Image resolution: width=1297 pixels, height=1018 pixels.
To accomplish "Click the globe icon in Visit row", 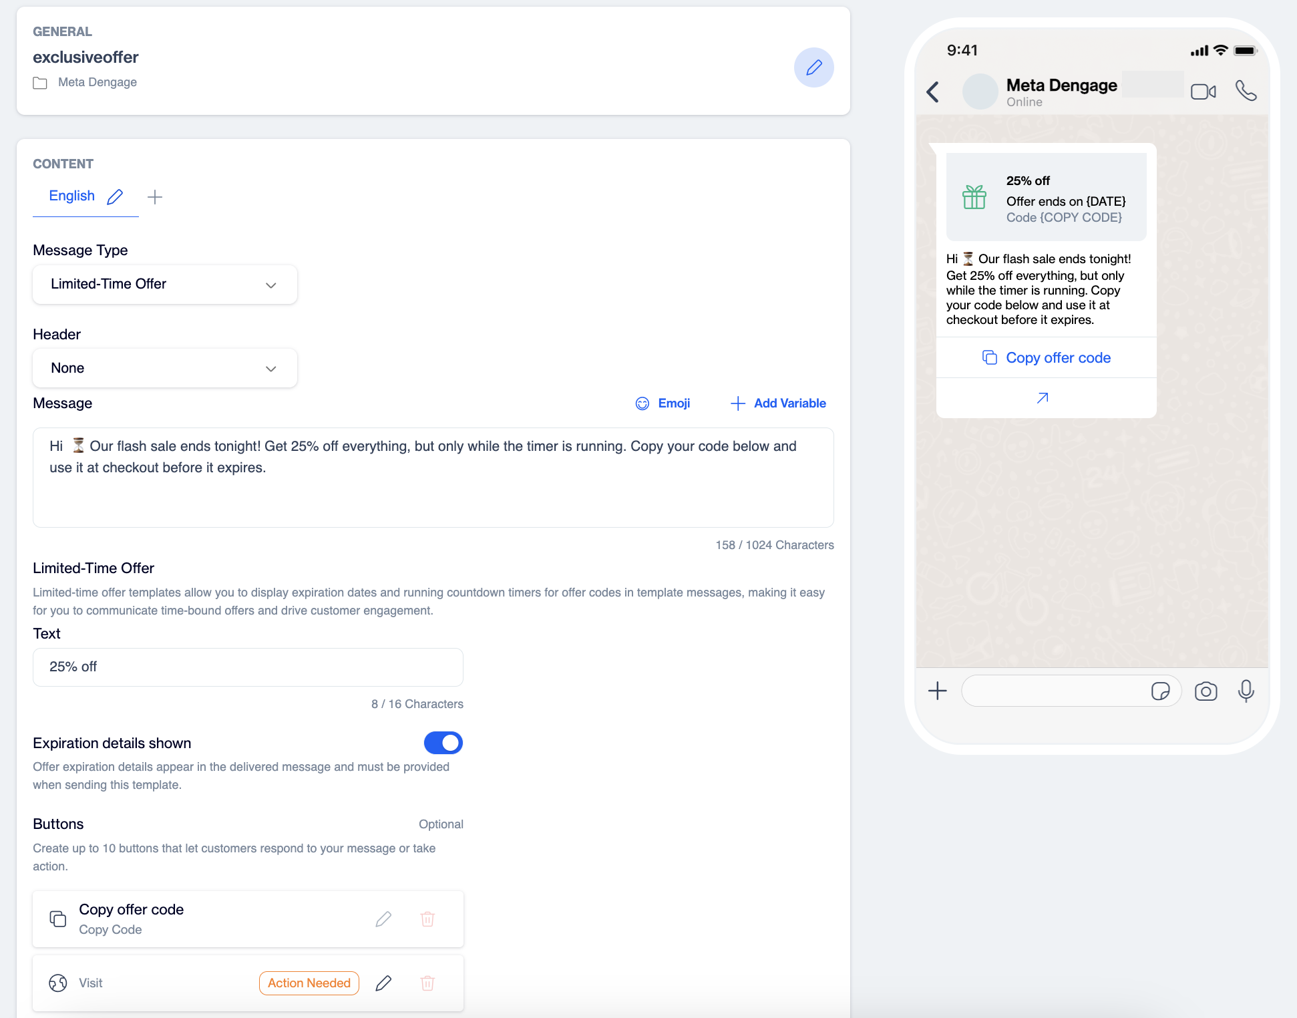I will 58,983.
